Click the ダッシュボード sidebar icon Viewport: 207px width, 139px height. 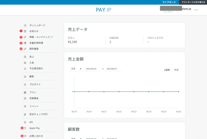[25, 25]
